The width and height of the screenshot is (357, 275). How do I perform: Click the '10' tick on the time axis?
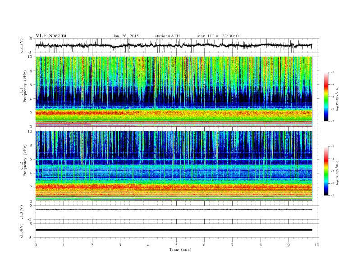[317, 245]
